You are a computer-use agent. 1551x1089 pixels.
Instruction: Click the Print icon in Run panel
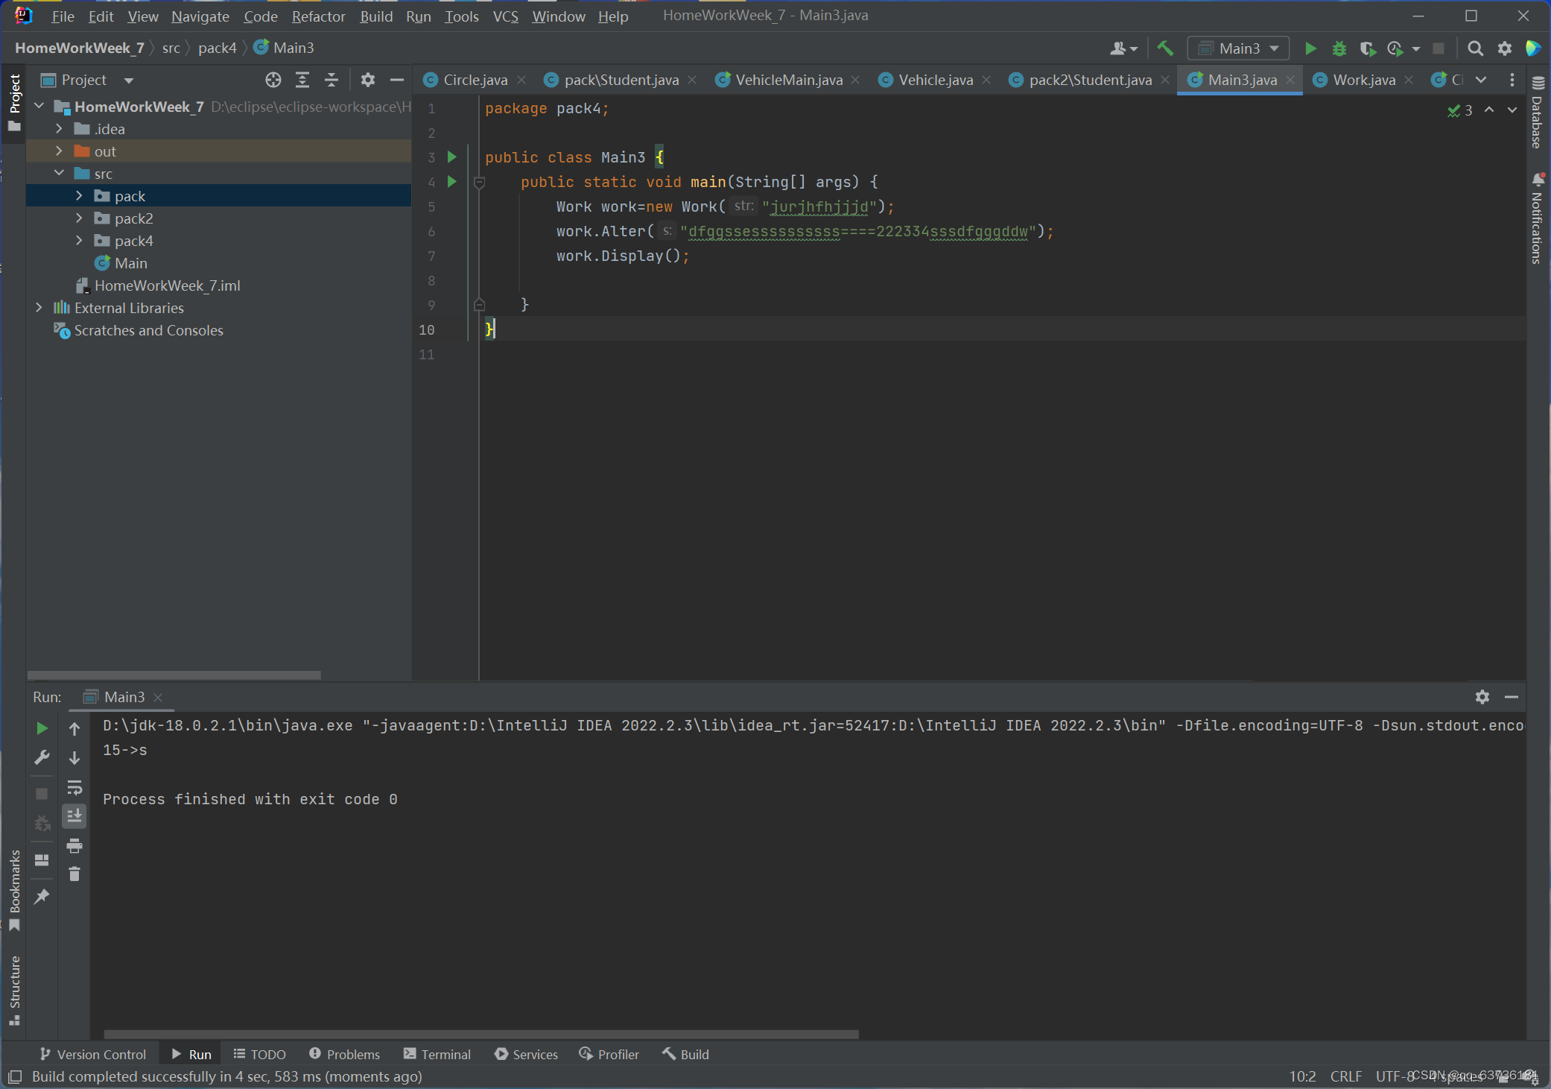point(74,845)
